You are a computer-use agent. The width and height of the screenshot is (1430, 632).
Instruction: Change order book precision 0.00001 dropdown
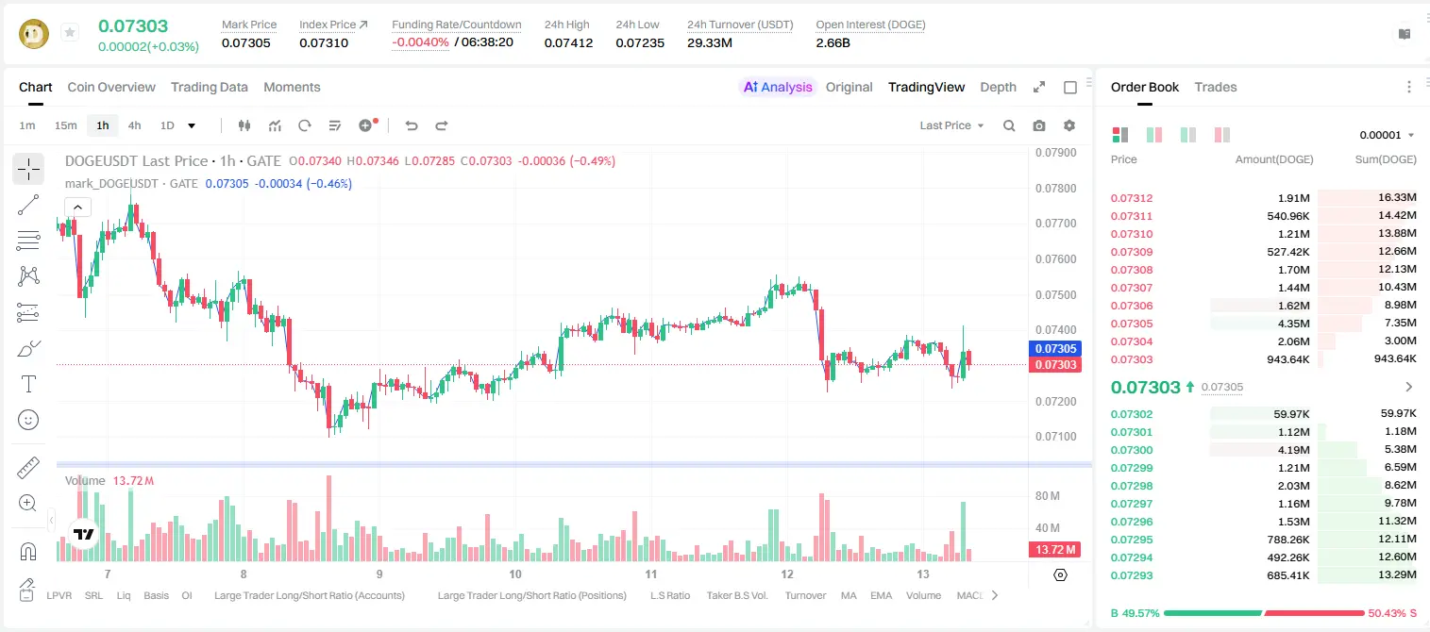click(1387, 135)
